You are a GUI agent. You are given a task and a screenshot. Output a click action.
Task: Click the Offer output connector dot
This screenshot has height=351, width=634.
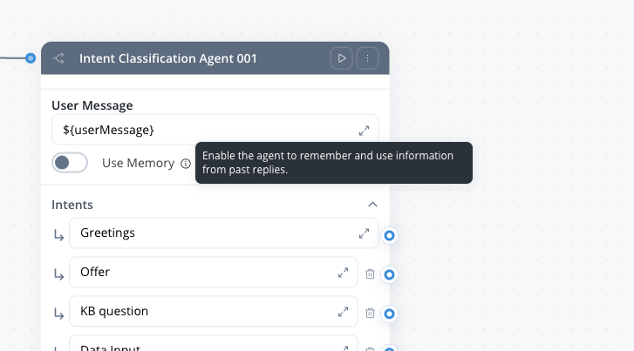pyautogui.click(x=390, y=274)
